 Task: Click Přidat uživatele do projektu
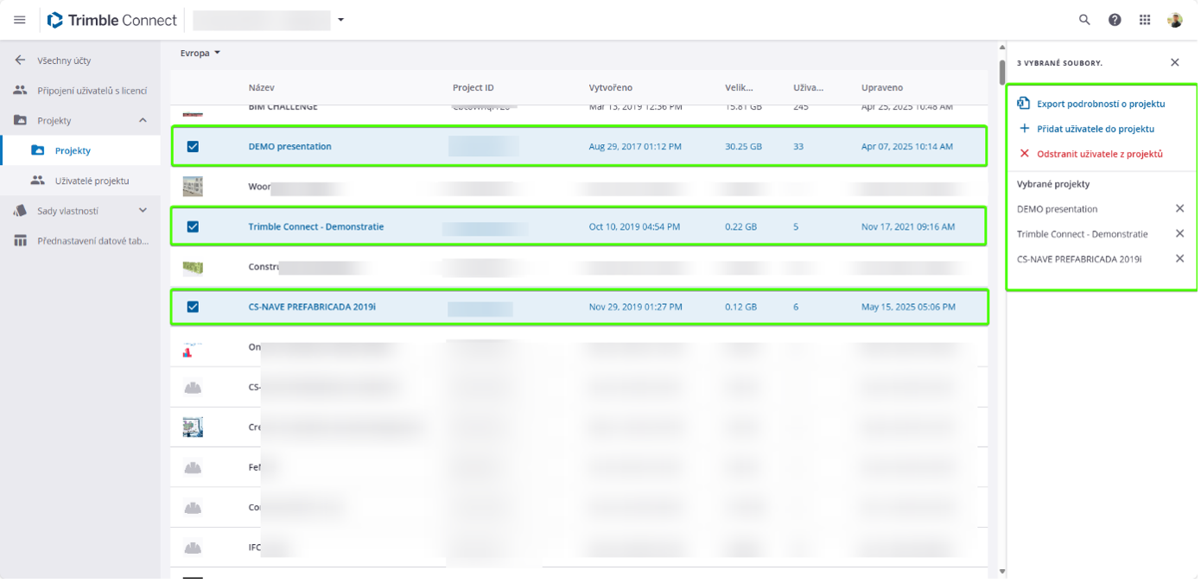click(1095, 129)
